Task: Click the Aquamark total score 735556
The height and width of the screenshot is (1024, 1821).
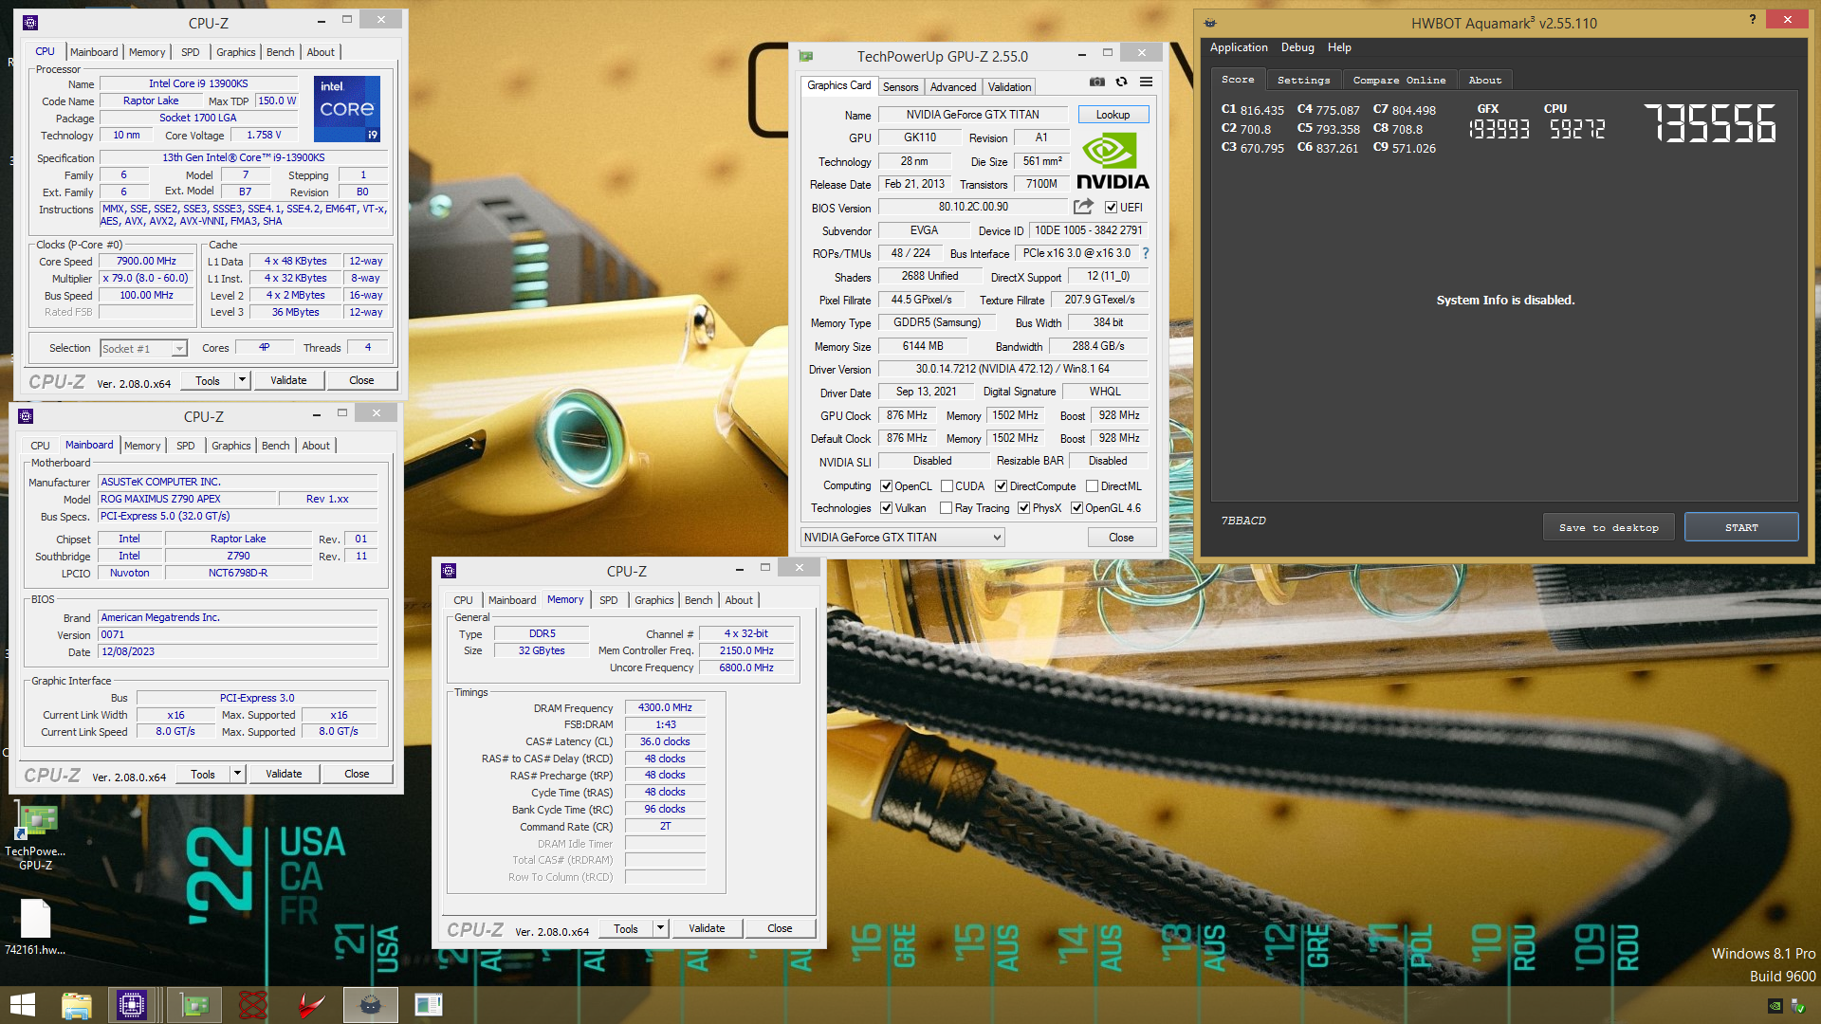Action: click(1709, 123)
